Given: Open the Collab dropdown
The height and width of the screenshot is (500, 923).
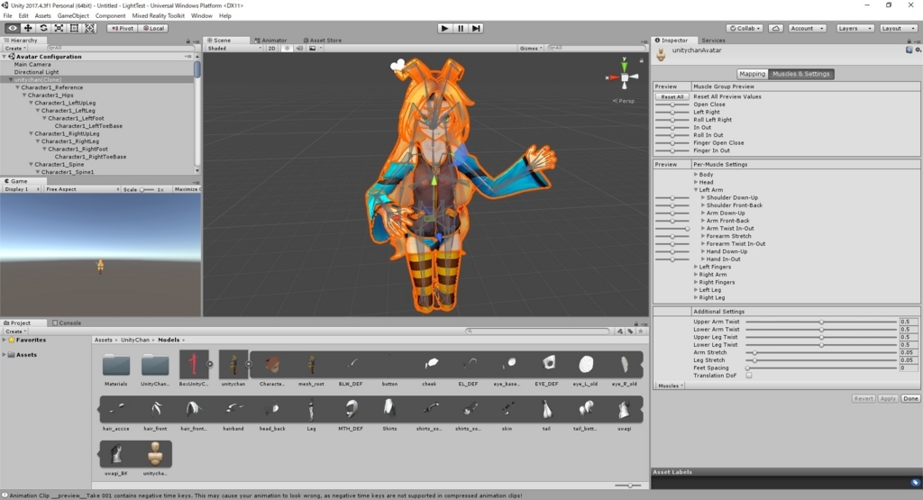Looking at the screenshot, I should [745, 28].
